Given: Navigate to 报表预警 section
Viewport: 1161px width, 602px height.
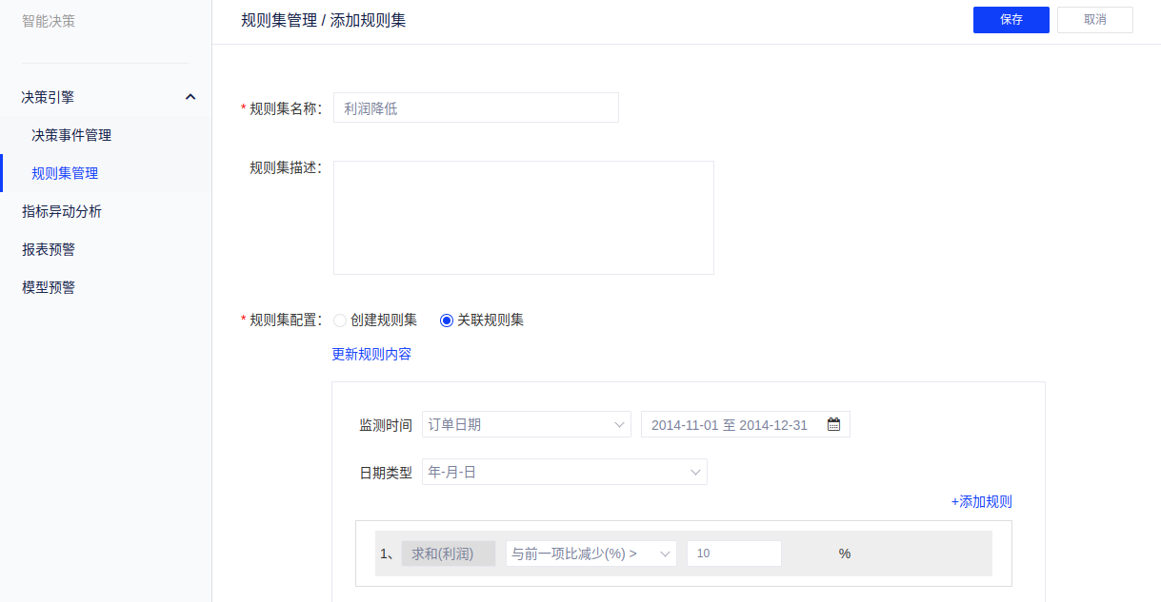Looking at the screenshot, I should 49,249.
